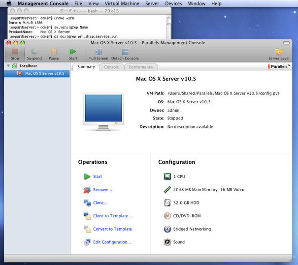
Task: Open the Management Console application menu
Action: (x=43, y=3)
